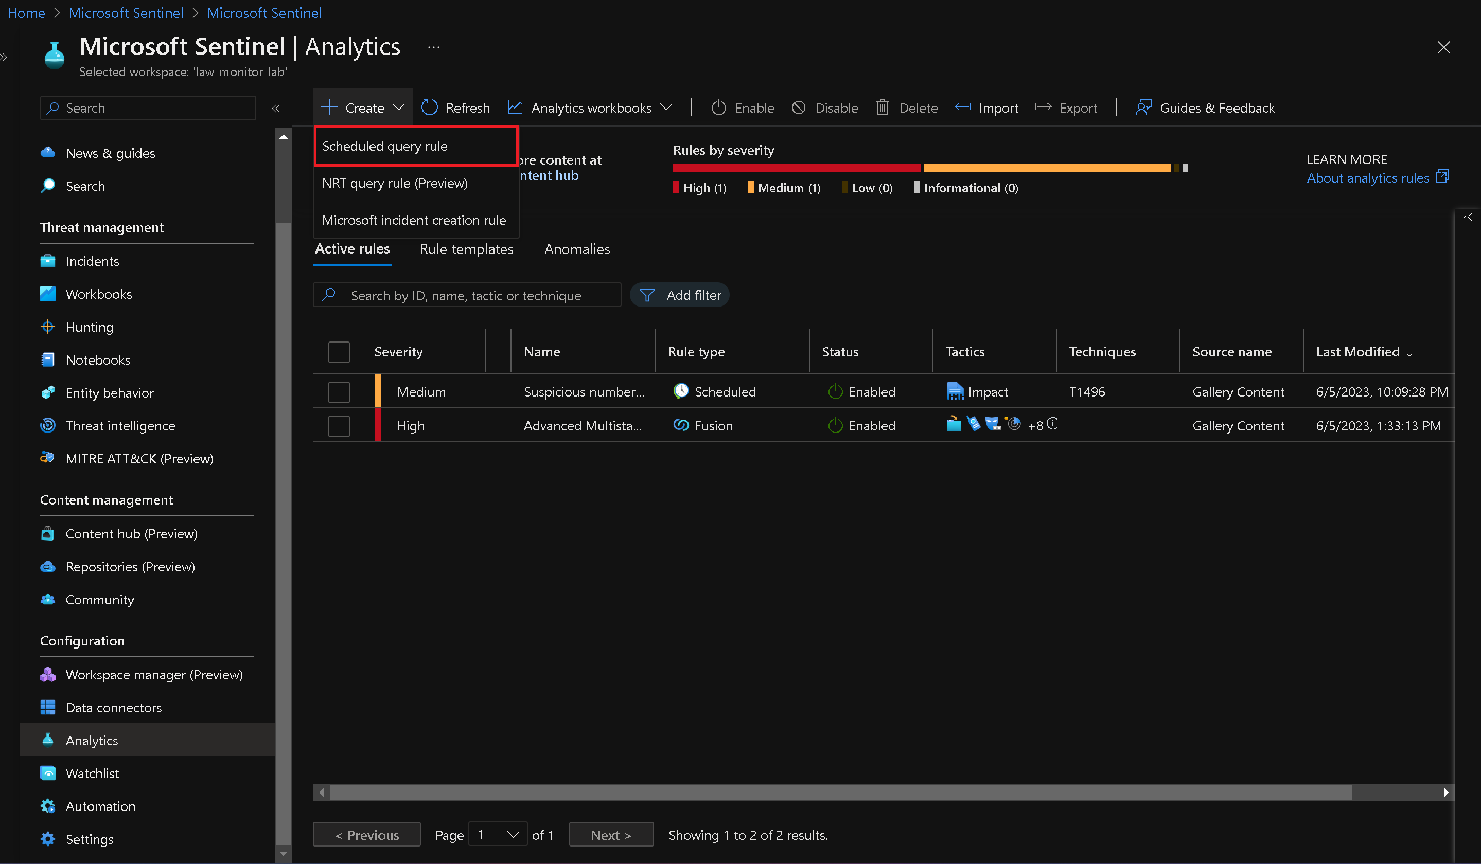Choose Microsoft incident creation rule
Image resolution: width=1481 pixels, height=864 pixels.
[416, 220]
